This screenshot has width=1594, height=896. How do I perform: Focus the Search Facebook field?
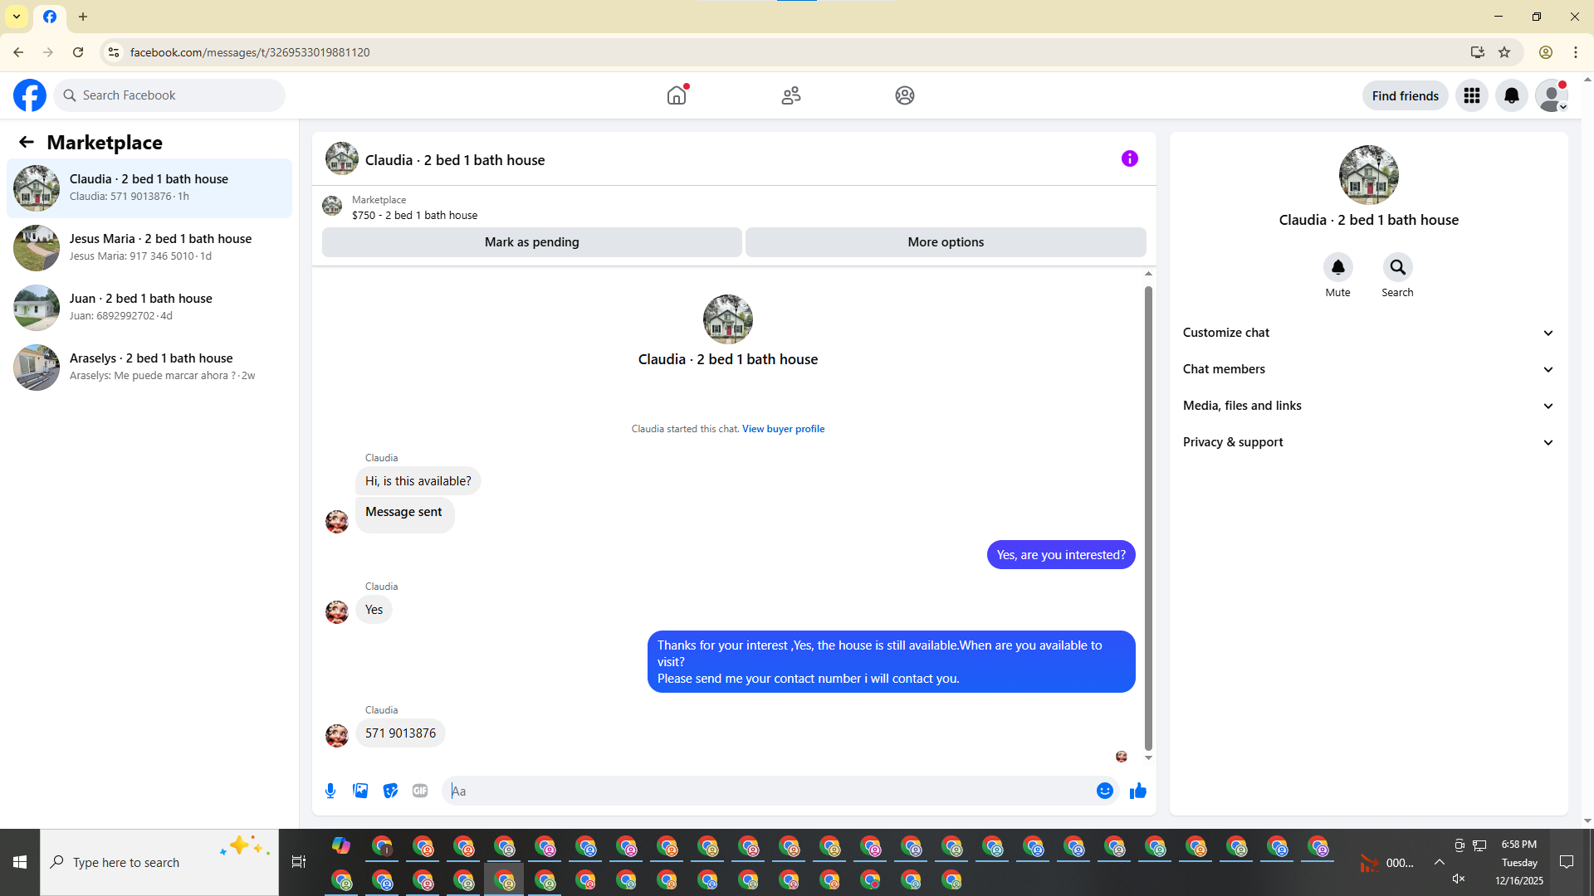tap(169, 95)
